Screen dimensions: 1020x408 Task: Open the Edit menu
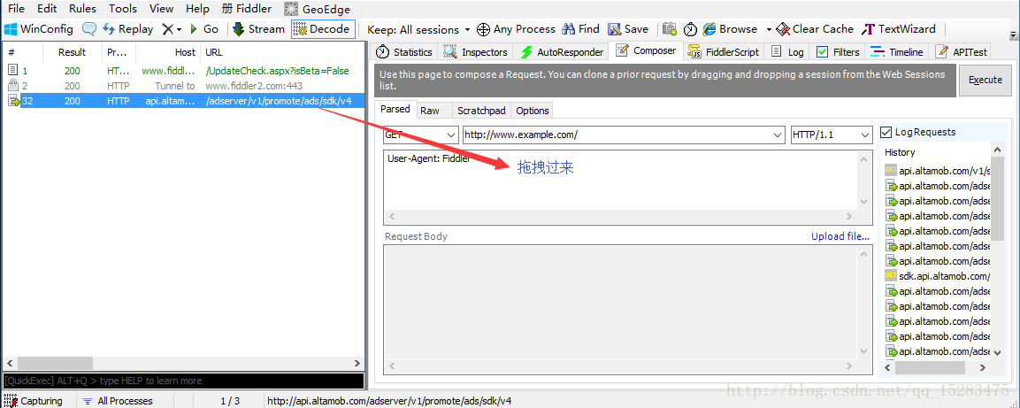(47, 9)
